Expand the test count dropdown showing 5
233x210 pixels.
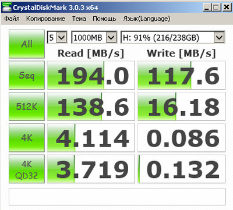tap(62, 37)
